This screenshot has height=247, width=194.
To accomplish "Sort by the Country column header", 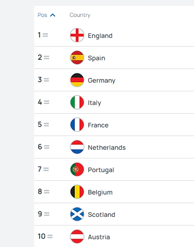I will point(80,15).
